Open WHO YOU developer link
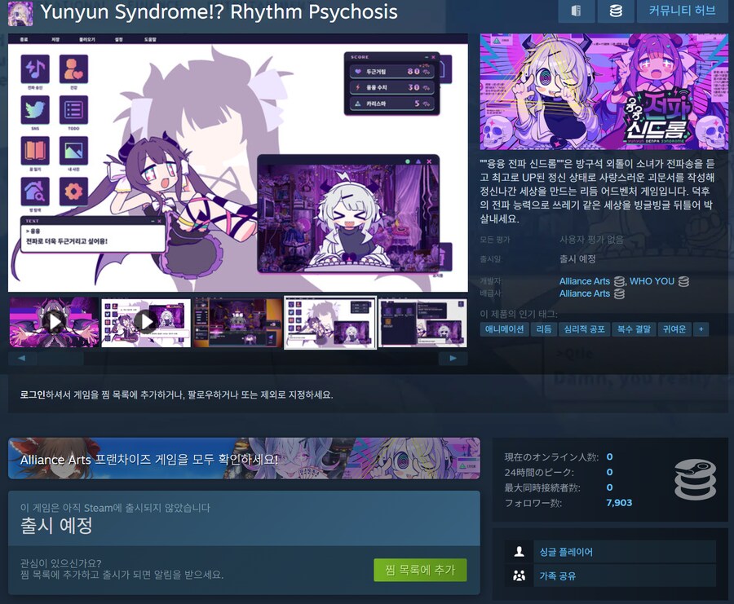This screenshot has width=734, height=604. [x=652, y=281]
